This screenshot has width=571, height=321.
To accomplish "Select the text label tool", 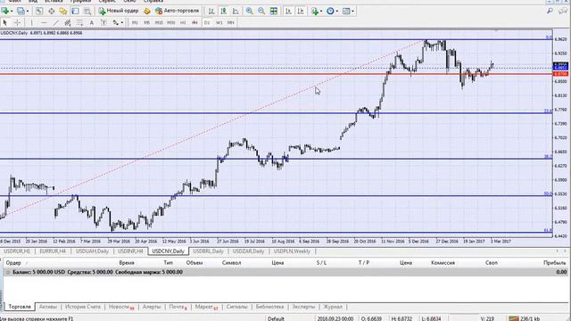I will click(103, 22).
